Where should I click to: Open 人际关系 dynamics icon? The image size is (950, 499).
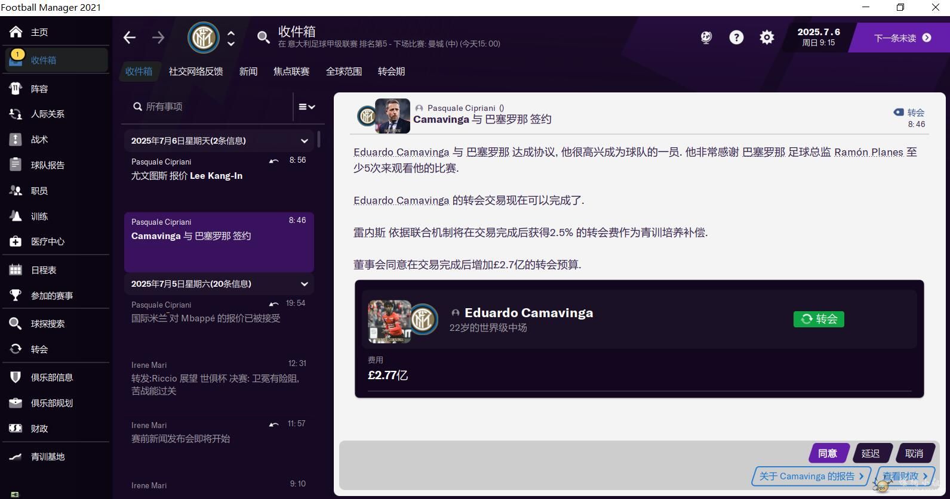[x=16, y=114]
